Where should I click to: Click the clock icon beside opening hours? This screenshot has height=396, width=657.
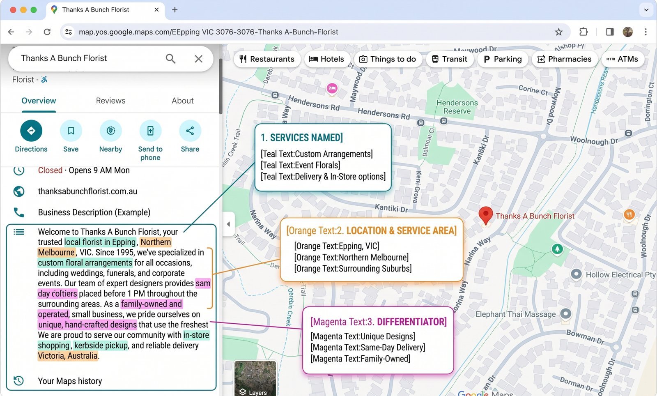[x=19, y=170]
